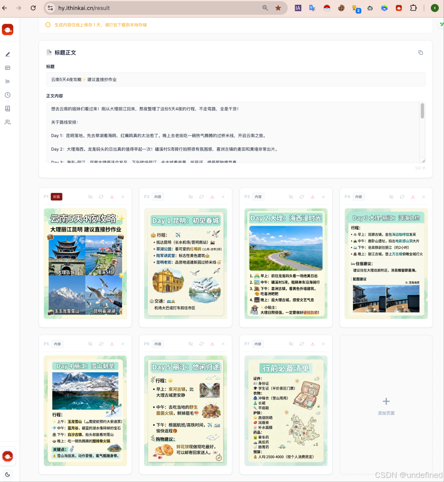
Task: Open the Day 1 昆明 page thumbnail
Action: (x=186, y=264)
